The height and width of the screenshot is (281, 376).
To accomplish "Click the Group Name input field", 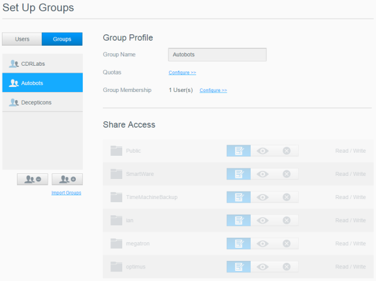I will (217, 54).
